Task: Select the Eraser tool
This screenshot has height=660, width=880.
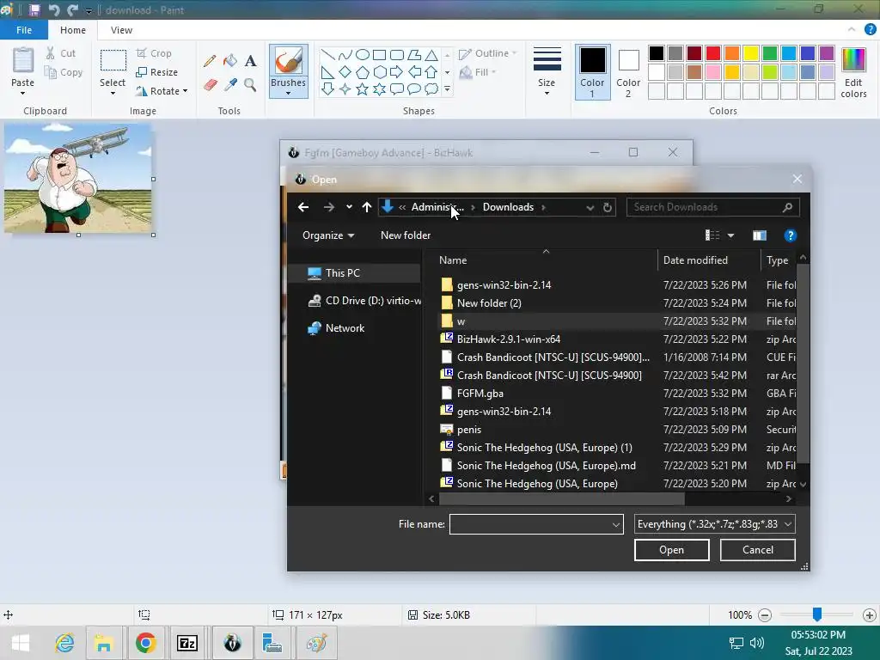Action: coord(210,85)
